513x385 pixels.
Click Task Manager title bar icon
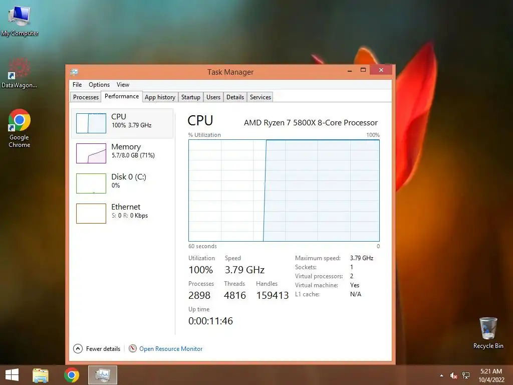pyautogui.click(x=74, y=72)
